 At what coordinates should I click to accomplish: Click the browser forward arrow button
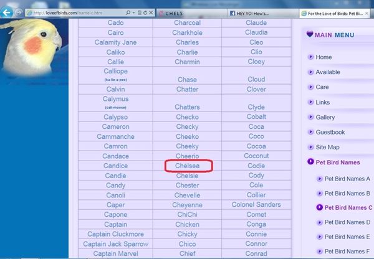(x=18, y=12)
